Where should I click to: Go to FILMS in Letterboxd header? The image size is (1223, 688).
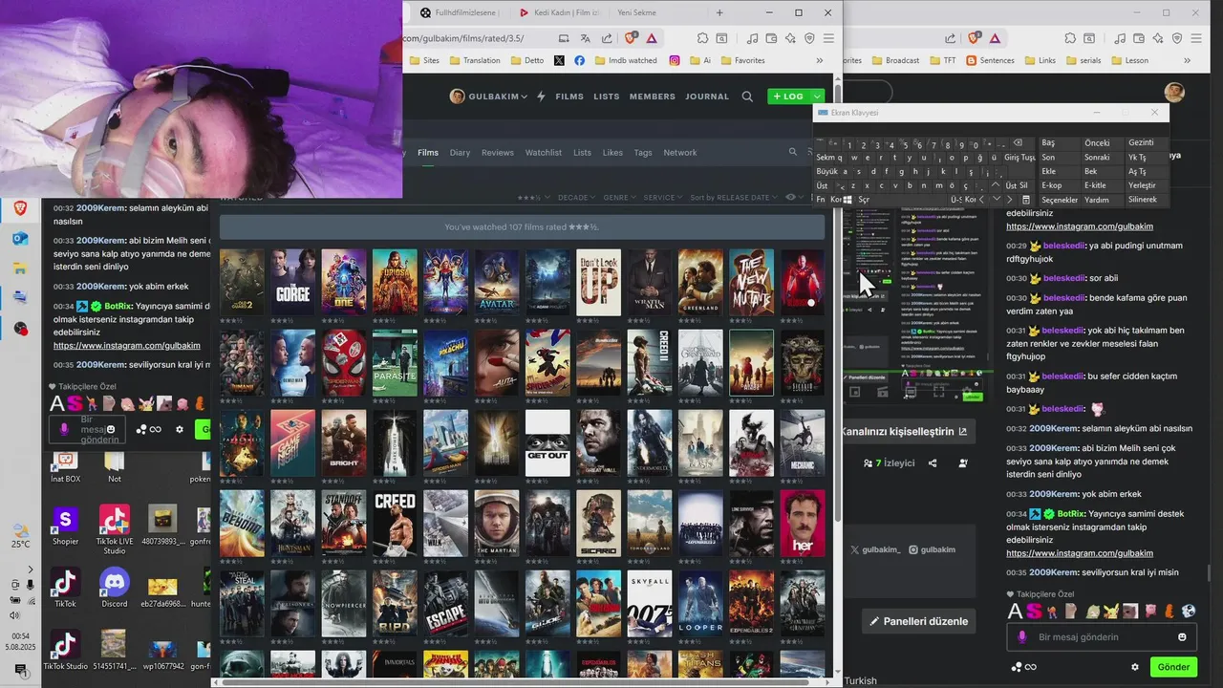click(x=569, y=97)
